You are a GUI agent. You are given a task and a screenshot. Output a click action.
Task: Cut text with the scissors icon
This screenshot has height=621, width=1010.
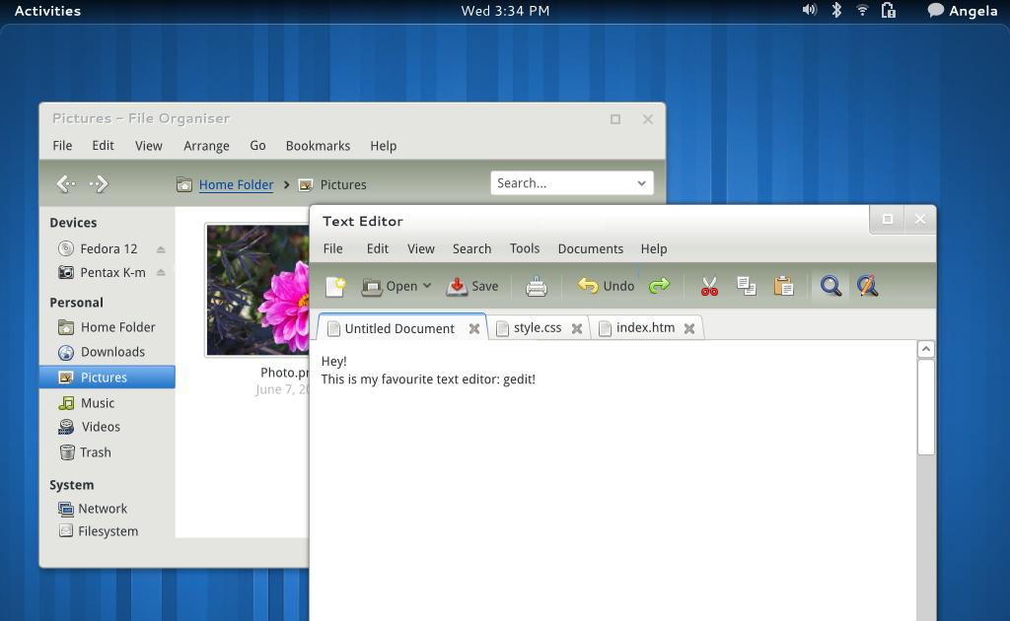point(709,285)
